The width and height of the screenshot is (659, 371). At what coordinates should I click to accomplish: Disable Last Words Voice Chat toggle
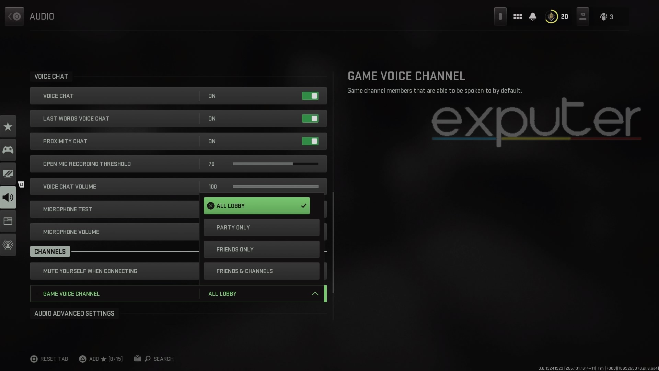click(x=310, y=119)
